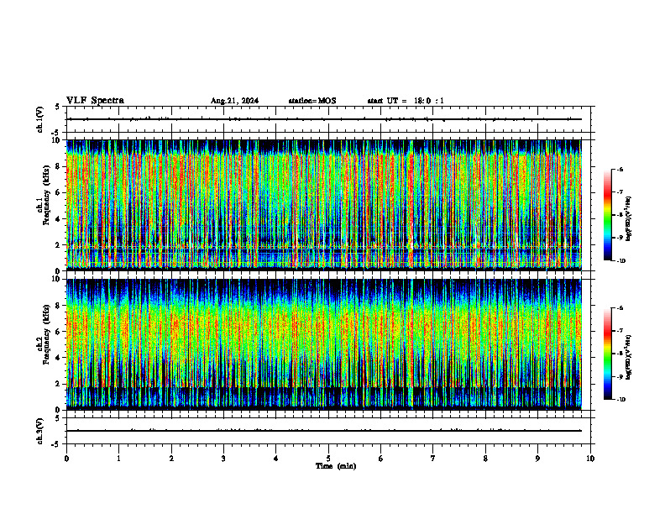Select the ch.1 colorbar log(PSD) unit label
Viewport: 665px width, 514px height.
click(x=629, y=219)
